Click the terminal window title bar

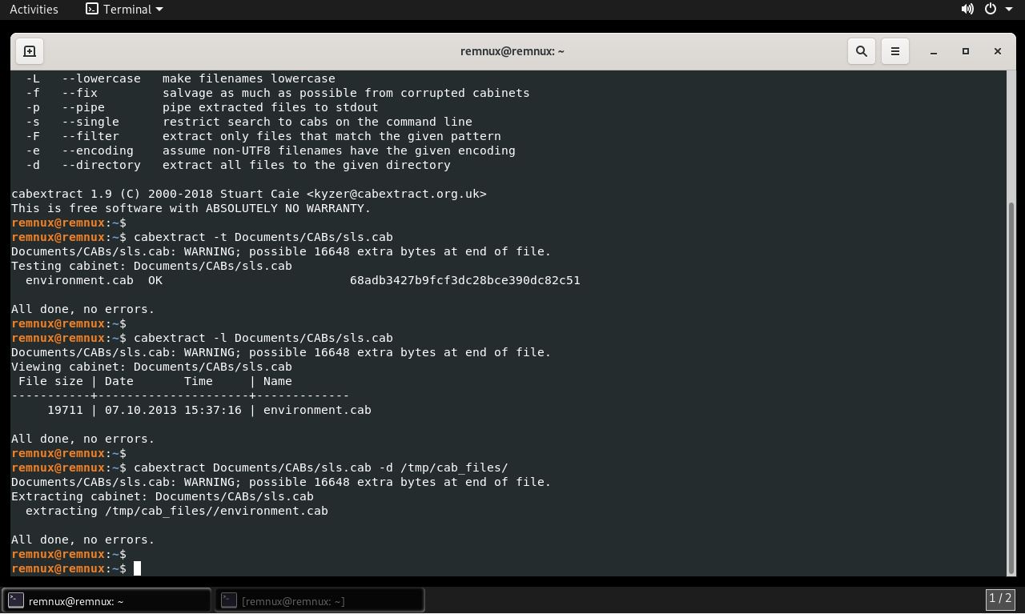(x=512, y=51)
